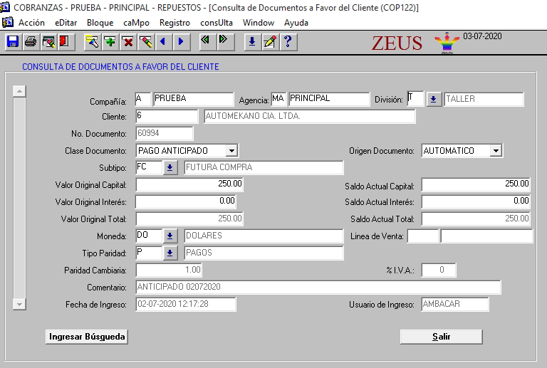Expand the Origen Documento combo box
Image resolution: width=547 pixels, height=368 pixels.
496,151
